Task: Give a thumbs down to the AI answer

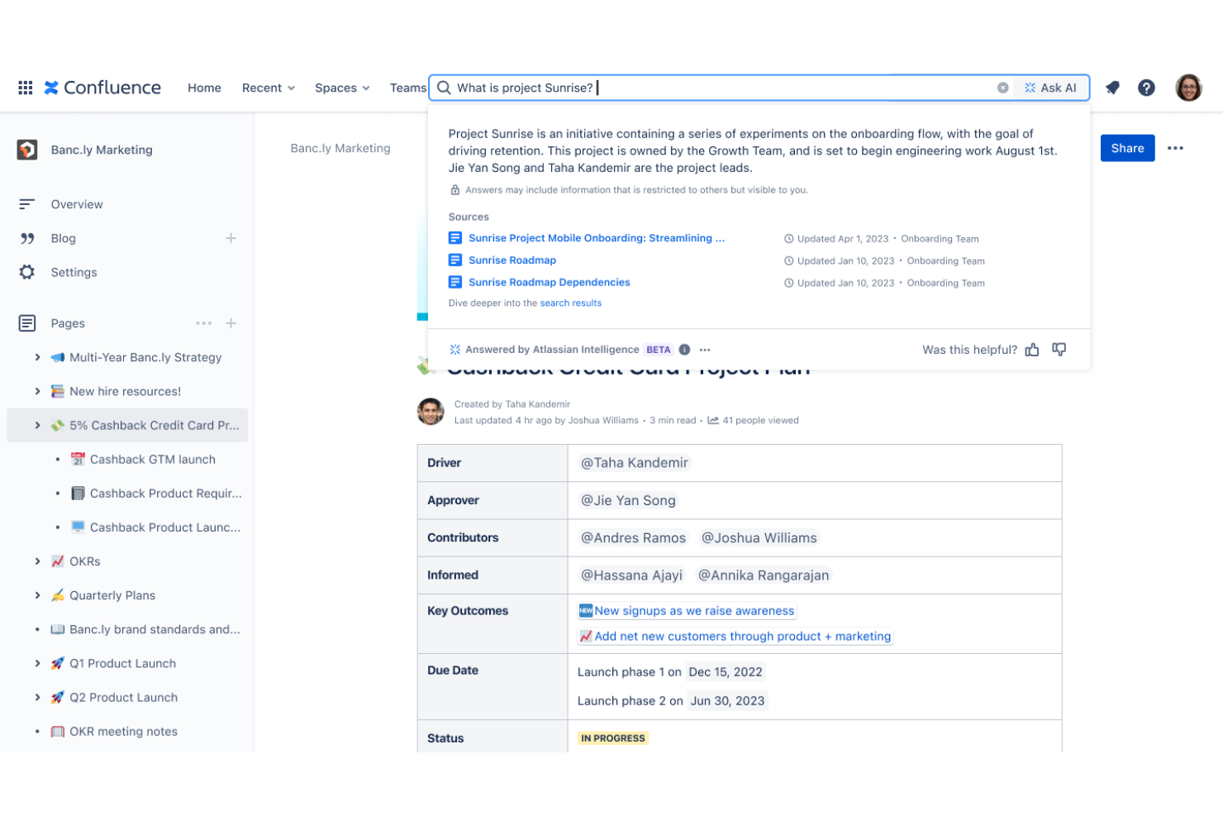Action: point(1059,349)
